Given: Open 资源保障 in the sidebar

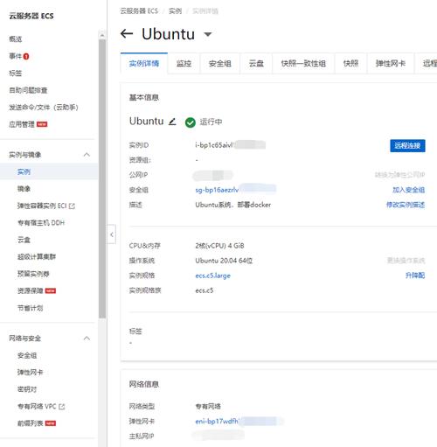Looking at the screenshot, I should [x=31, y=291].
